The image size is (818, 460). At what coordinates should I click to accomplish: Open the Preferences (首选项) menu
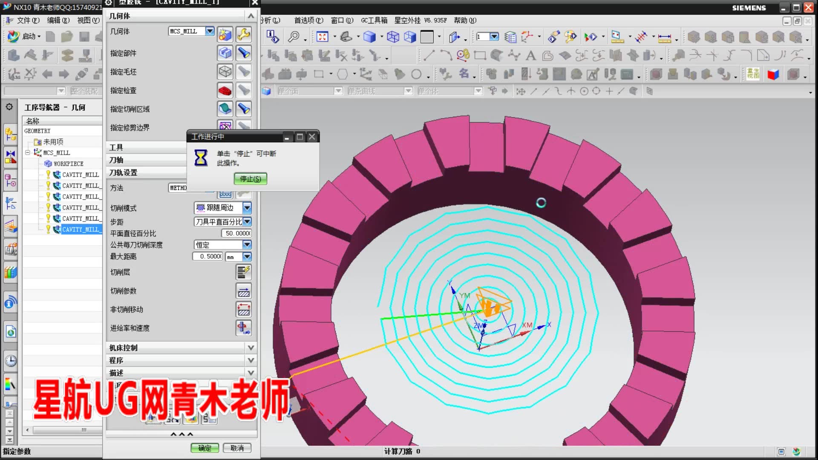pyautogui.click(x=308, y=20)
